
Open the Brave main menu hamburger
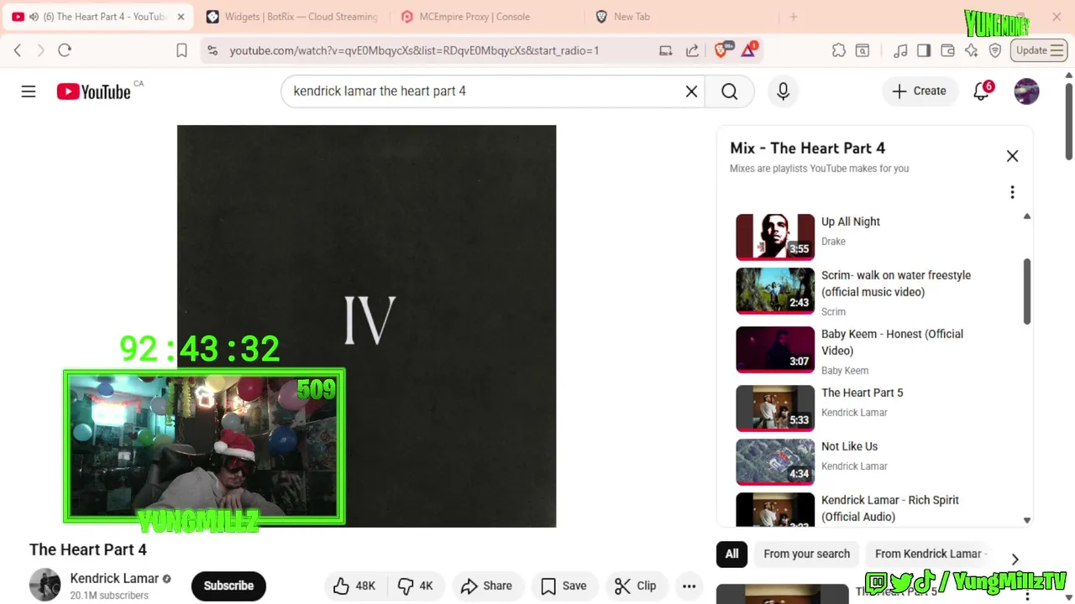point(1057,50)
